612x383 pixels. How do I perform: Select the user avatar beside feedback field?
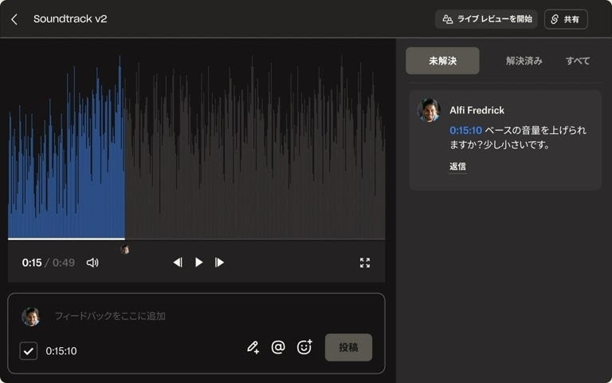pos(31,317)
